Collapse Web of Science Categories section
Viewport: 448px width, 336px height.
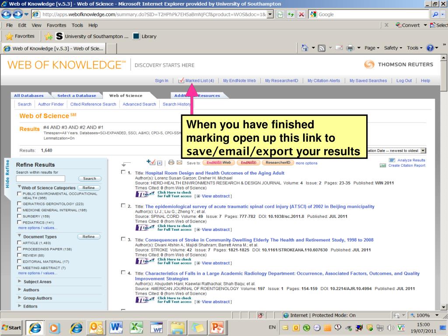click(19, 187)
